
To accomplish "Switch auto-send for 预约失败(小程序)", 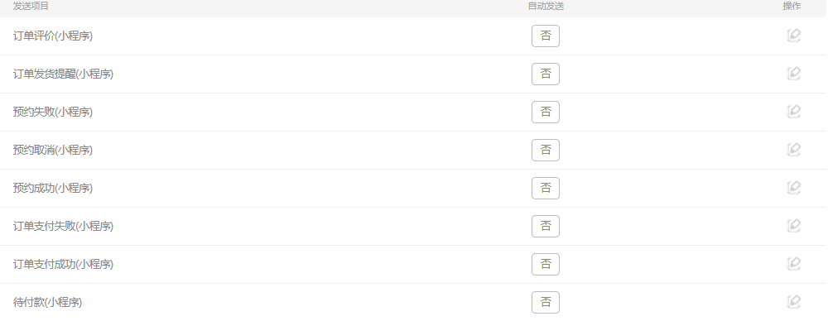I will pyautogui.click(x=546, y=112).
